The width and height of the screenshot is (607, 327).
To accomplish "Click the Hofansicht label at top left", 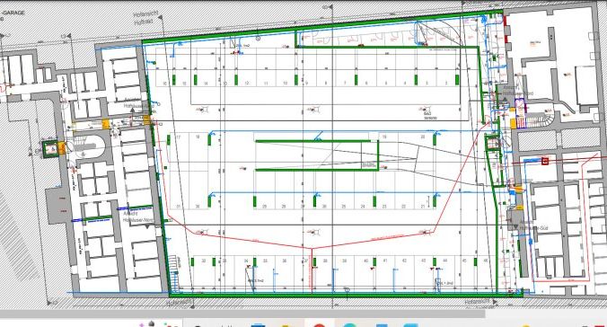I will click(x=146, y=14).
